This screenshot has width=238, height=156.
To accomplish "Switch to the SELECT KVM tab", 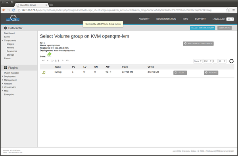I will (x=225, y=28).
